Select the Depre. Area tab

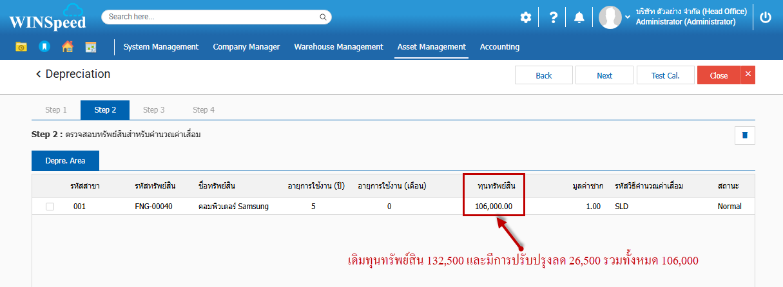coord(65,160)
